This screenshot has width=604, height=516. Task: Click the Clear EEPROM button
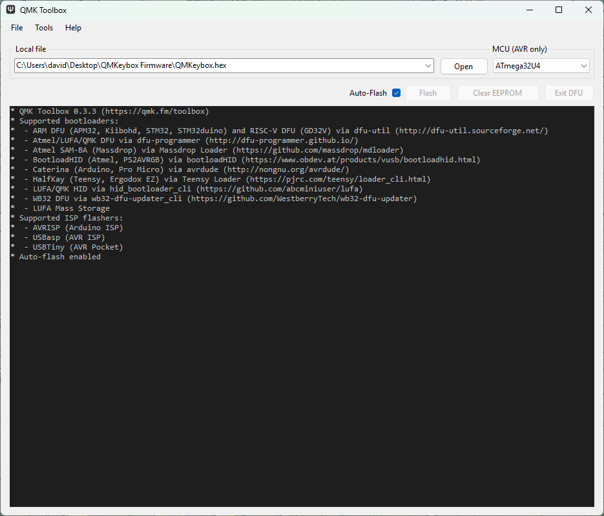(497, 93)
